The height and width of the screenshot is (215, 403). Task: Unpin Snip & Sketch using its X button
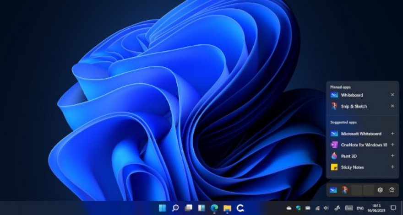tap(392, 106)
